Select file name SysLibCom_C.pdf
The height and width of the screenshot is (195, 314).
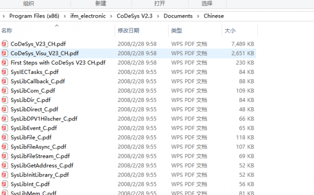point(33,91)
